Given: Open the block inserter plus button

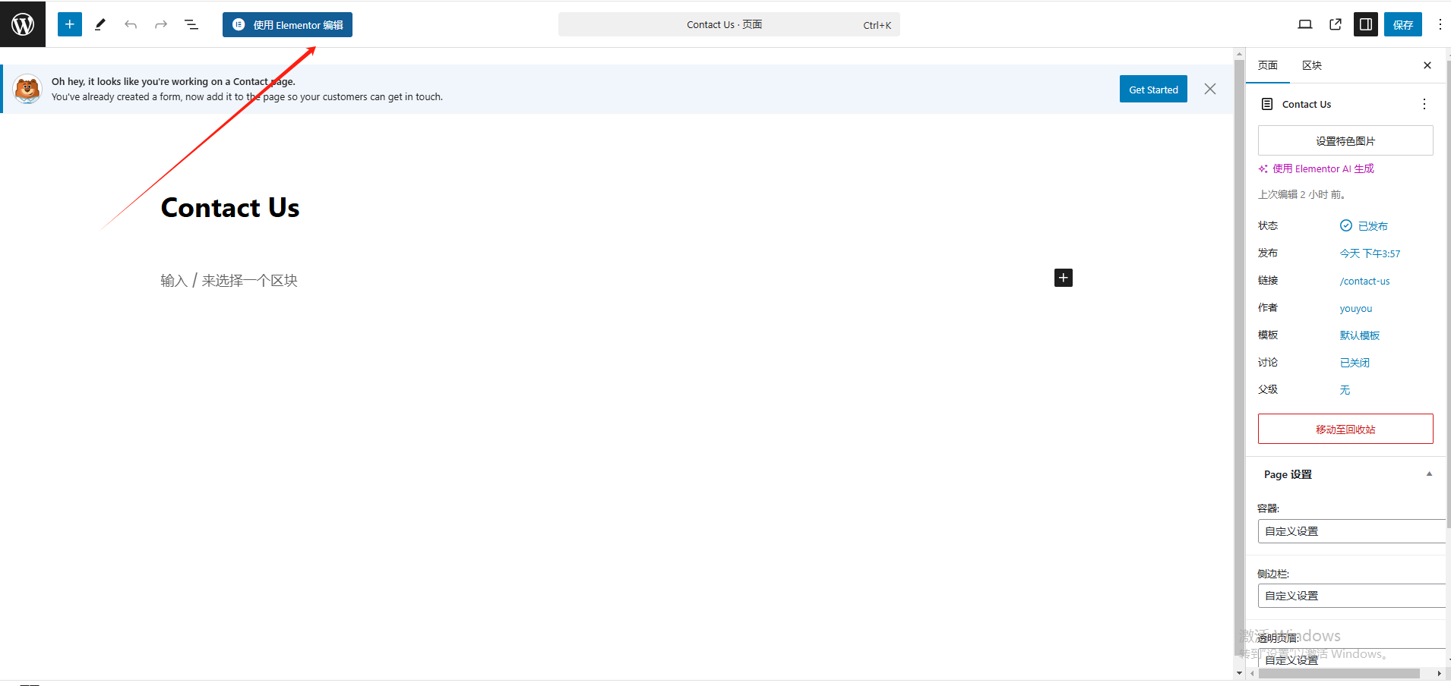Looking at the screenshot, I should point(70,24).
